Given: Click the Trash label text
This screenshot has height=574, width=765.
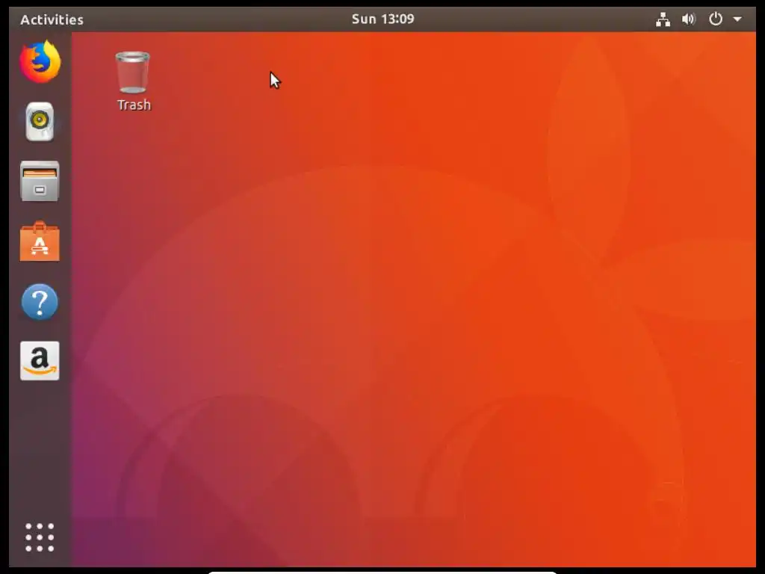Looking at the screenshot, I should (x=134, y=105).
